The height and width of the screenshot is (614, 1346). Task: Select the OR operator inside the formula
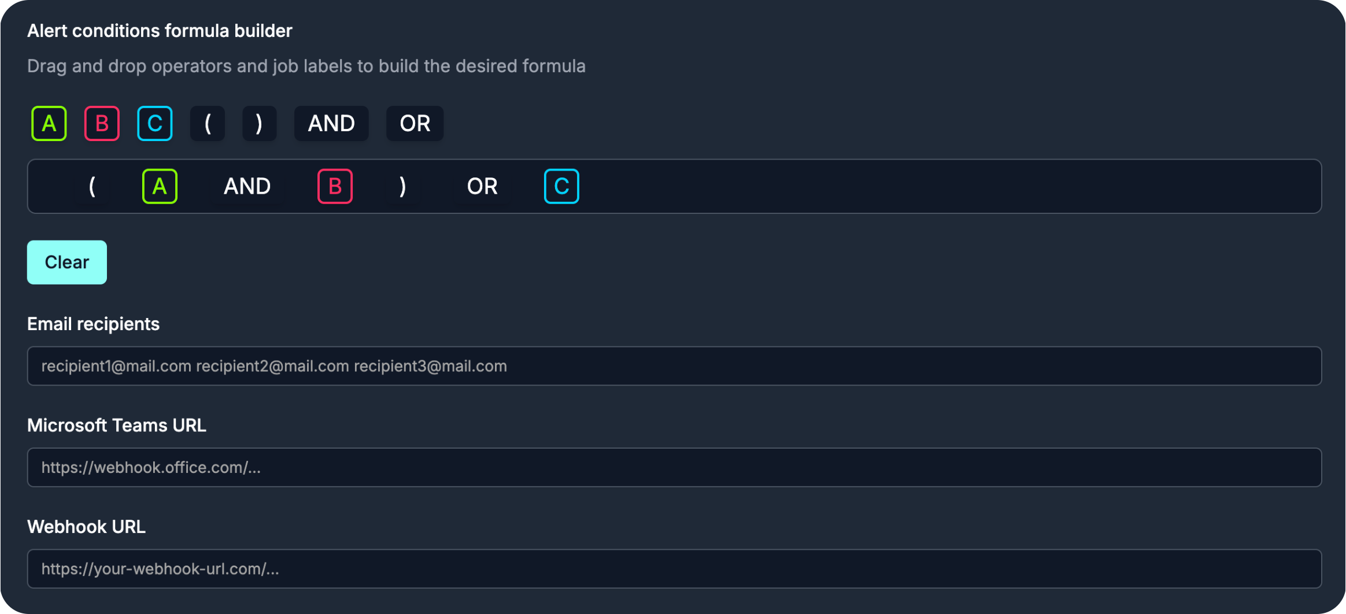point(482,186)
